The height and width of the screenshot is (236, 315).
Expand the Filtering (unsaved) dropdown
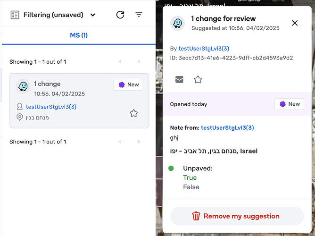tap(93, 15)
